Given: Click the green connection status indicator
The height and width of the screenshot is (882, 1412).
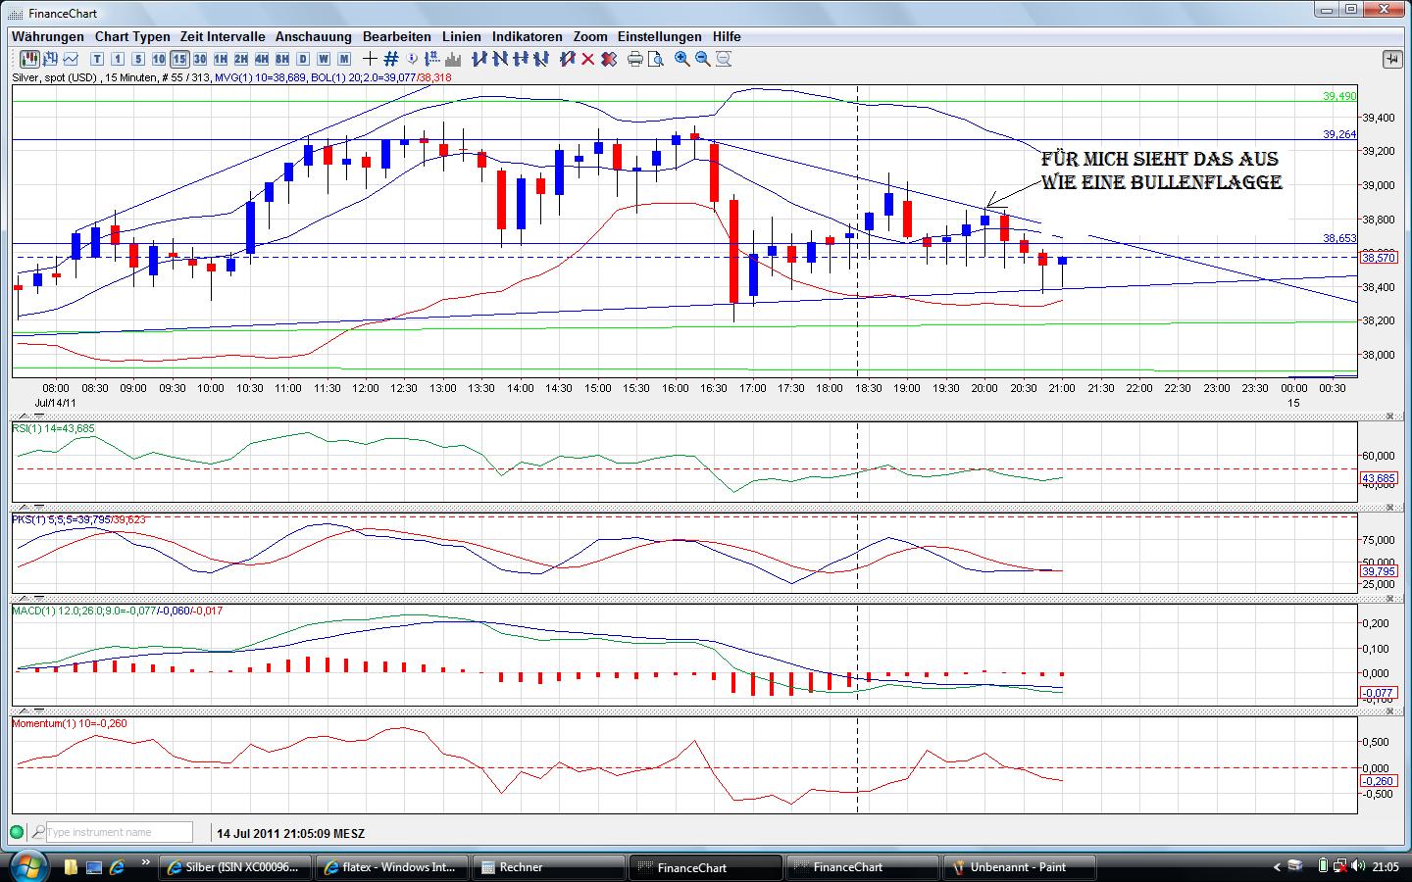Looking at the screenshot, I should click(x=17, y=832).
